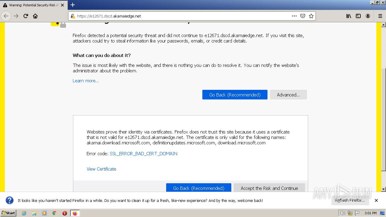This screenshot has width=386, height=217.
Task: Open a new tab with plus
Action: coord(73,5)
